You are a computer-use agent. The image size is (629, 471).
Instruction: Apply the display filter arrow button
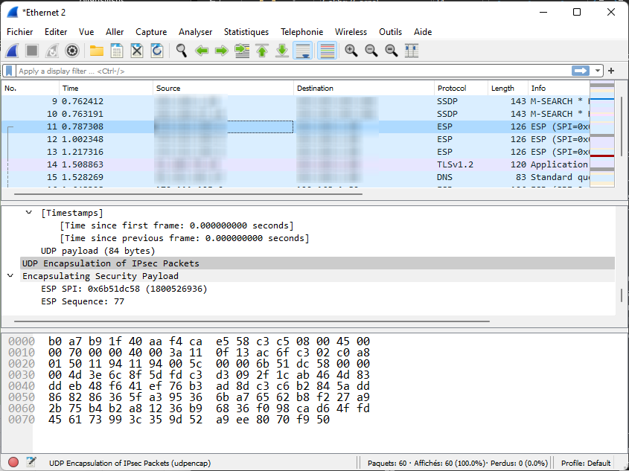581,71
